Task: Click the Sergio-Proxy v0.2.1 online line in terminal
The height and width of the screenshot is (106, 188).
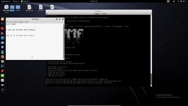Action: (60, 62)
